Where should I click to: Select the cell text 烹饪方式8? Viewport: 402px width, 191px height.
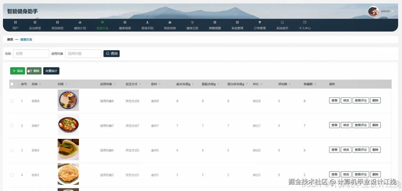click(x=132, y=101)
